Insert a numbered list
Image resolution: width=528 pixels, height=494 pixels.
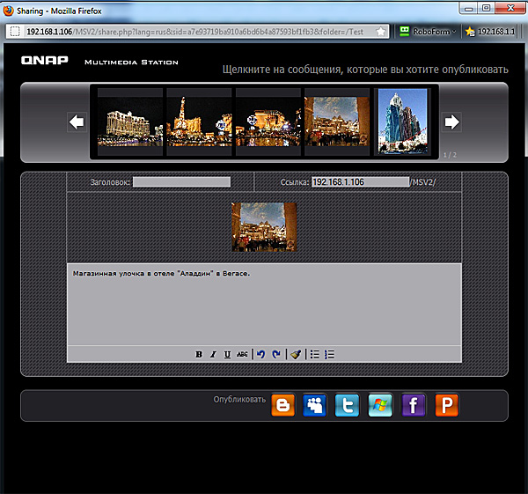point(330,354)
